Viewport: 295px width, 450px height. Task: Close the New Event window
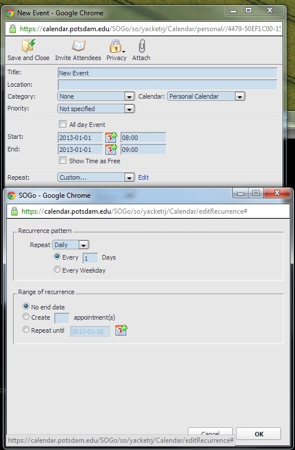tap(270, 11)
